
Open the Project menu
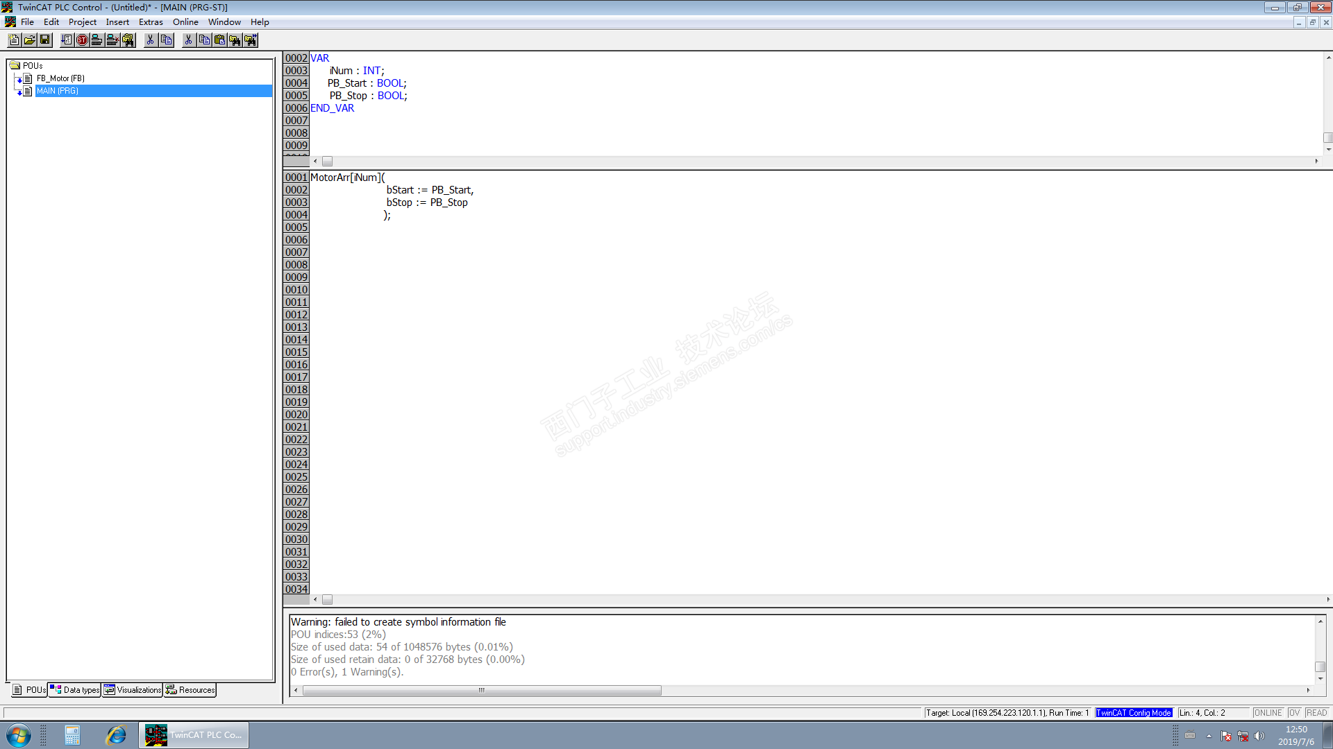click(x=82, y=22)
